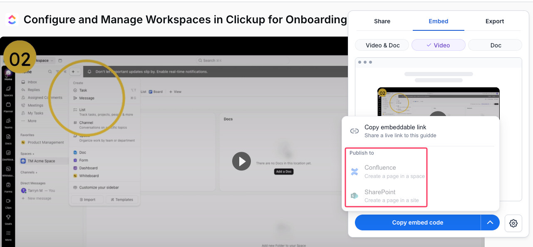Select SharePoint under Publish to
This screenshot has height=247, width=533.
click(x=387, y=196)
